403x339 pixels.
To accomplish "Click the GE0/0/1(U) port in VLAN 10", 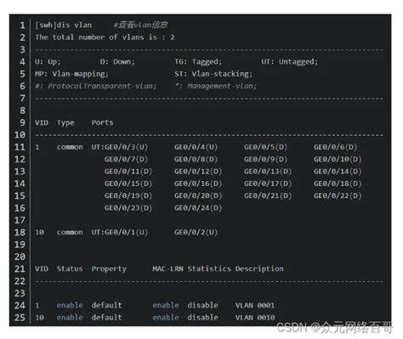I will pos(126,232).
